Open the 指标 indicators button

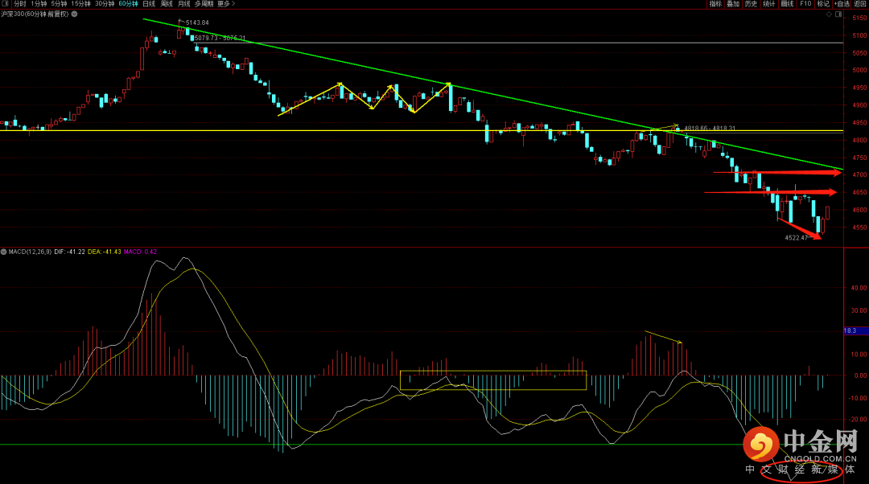coord(715,4)
